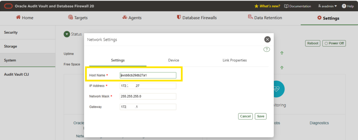Expand the avadmin user dropdown
The width and height of the screenshot is (358, 140).
(327, 6)
